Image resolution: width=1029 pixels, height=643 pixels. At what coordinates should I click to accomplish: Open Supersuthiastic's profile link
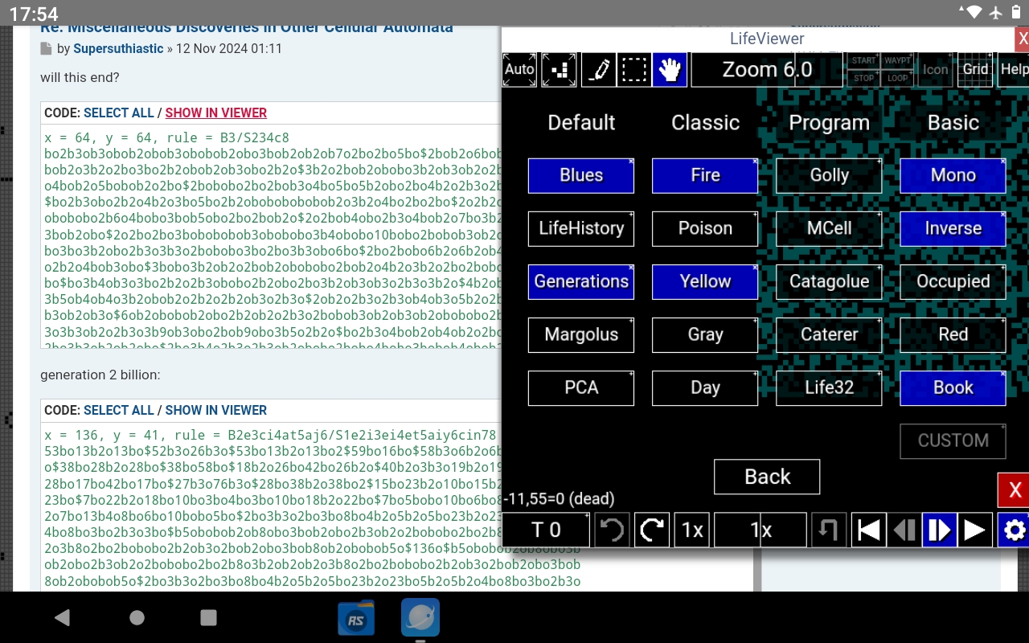(118, 49)
